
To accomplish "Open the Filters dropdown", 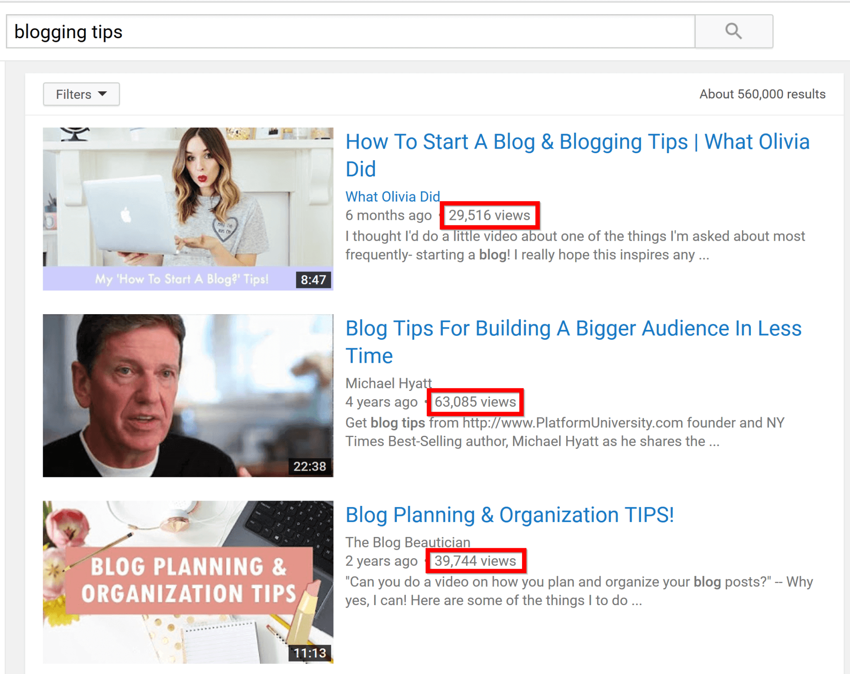I will point(81,94).
